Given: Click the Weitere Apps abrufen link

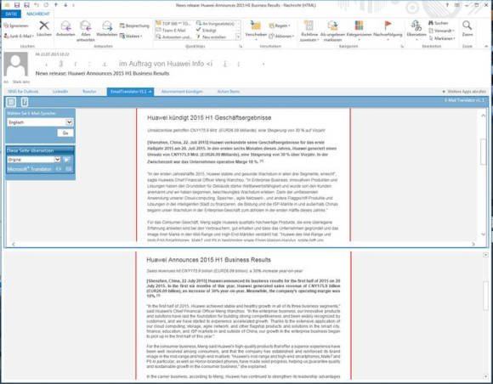Looking at the screenshot, I should click(x=464, y=92).
